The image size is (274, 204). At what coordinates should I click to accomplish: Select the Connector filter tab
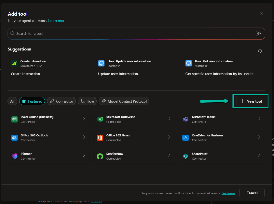coord(61,101)
